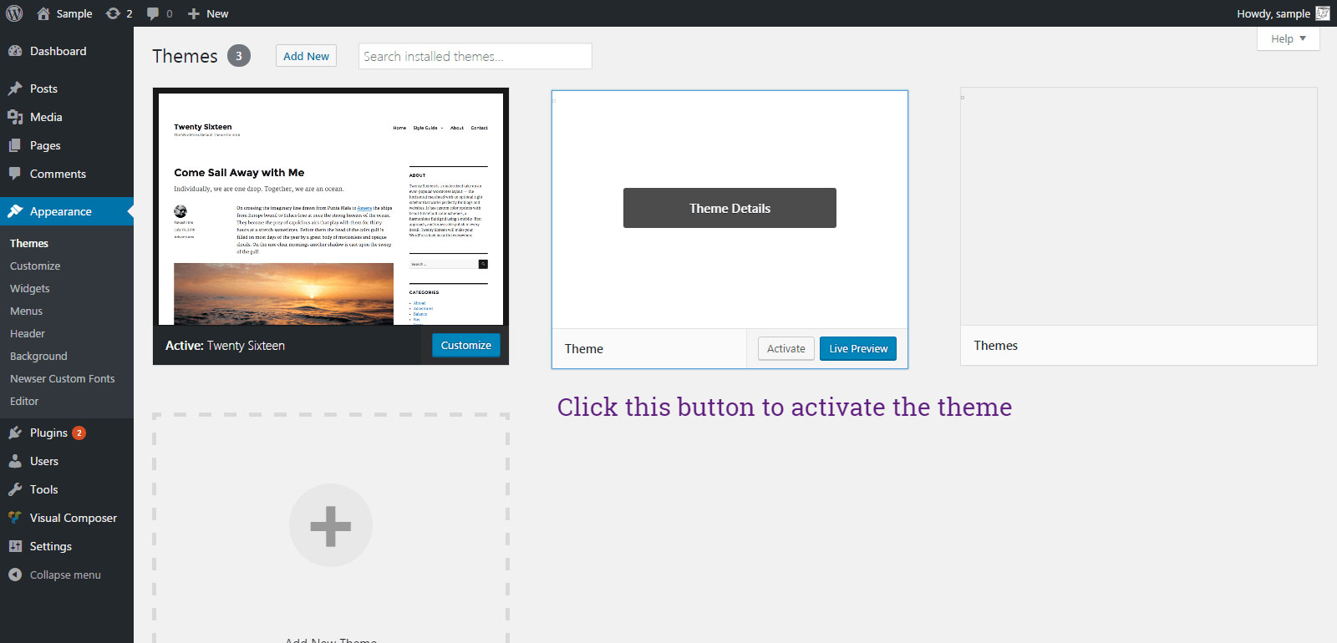Open the Widgets submenu item
The width and height of the screenshot is (1337, 643).
point(30,288)
